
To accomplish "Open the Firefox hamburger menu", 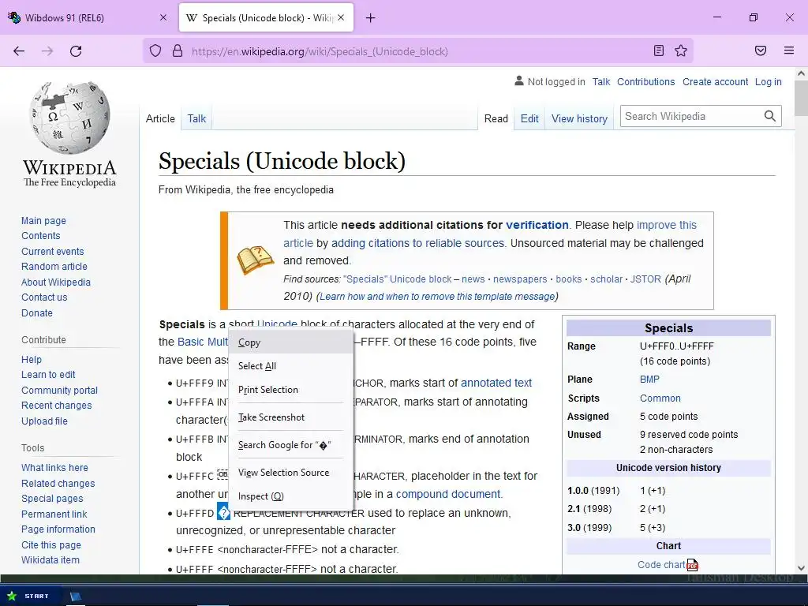I will tap(789, 50).
